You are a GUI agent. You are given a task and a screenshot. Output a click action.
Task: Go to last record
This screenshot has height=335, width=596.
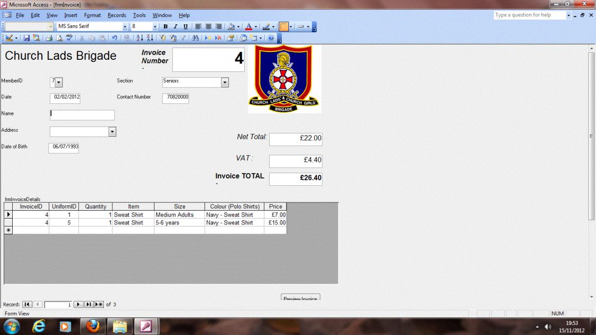tap(88, 305)
